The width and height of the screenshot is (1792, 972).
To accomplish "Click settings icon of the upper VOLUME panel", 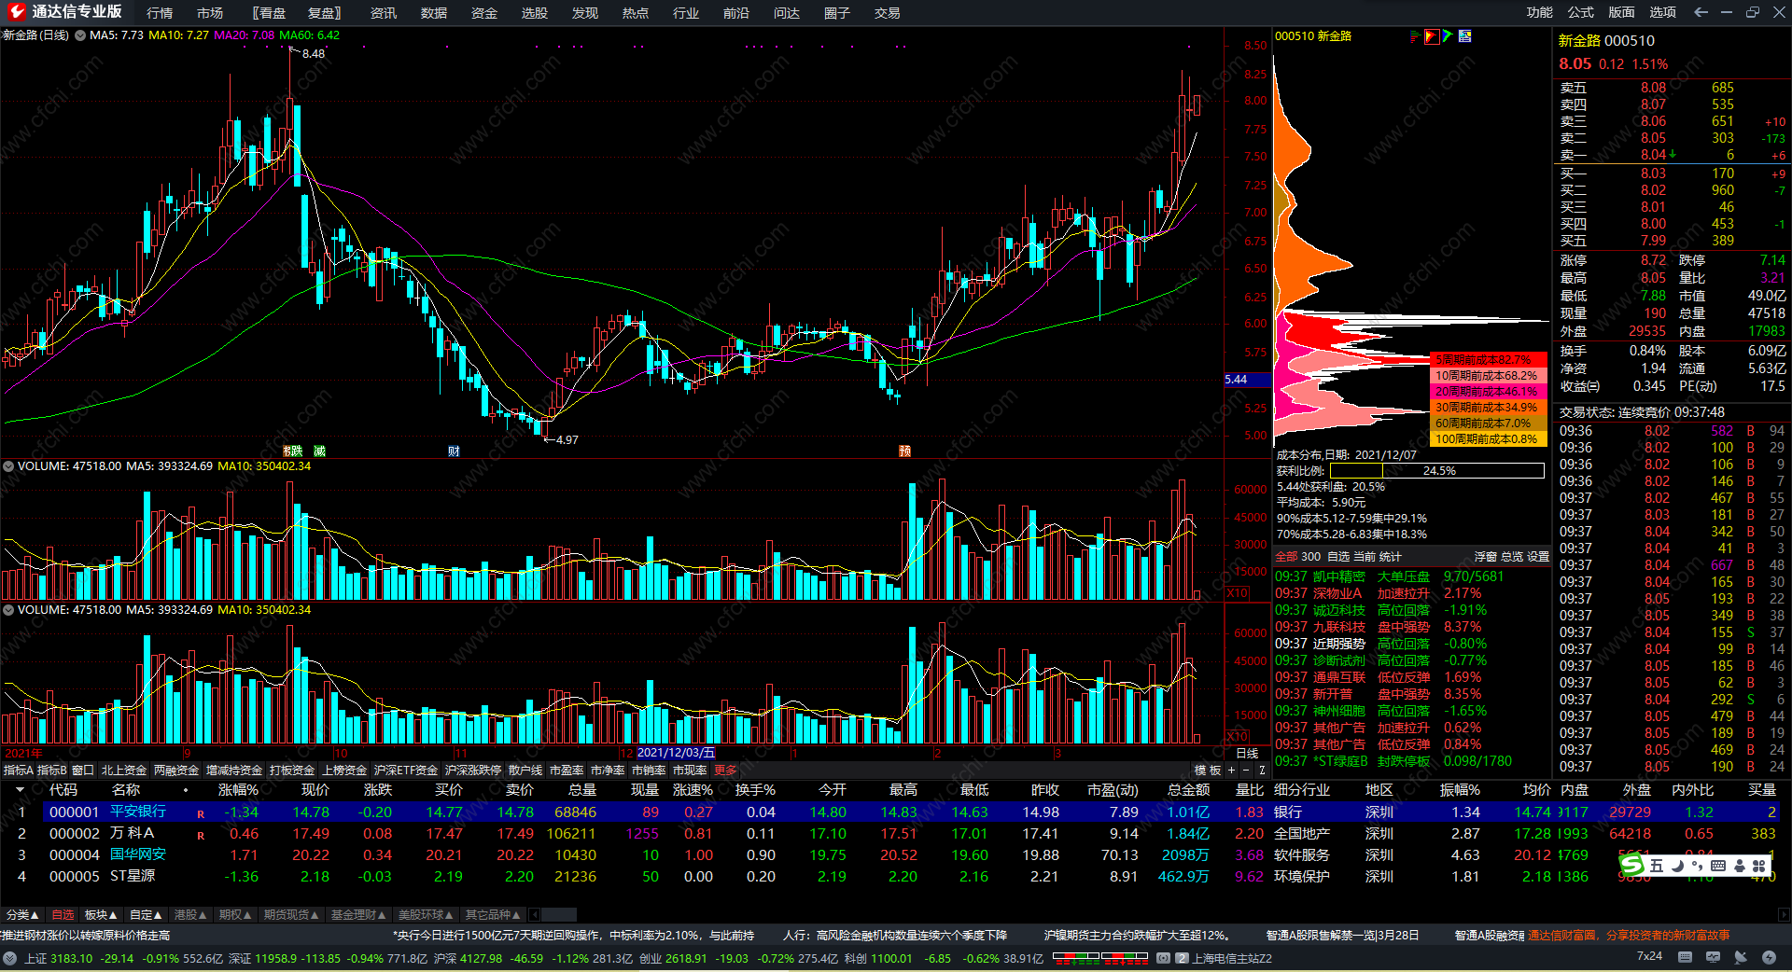I will click(8, 466).
